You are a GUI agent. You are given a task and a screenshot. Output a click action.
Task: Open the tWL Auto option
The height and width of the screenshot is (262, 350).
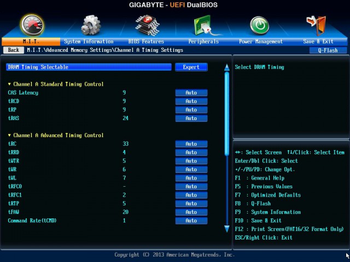[x=191, y=178]
